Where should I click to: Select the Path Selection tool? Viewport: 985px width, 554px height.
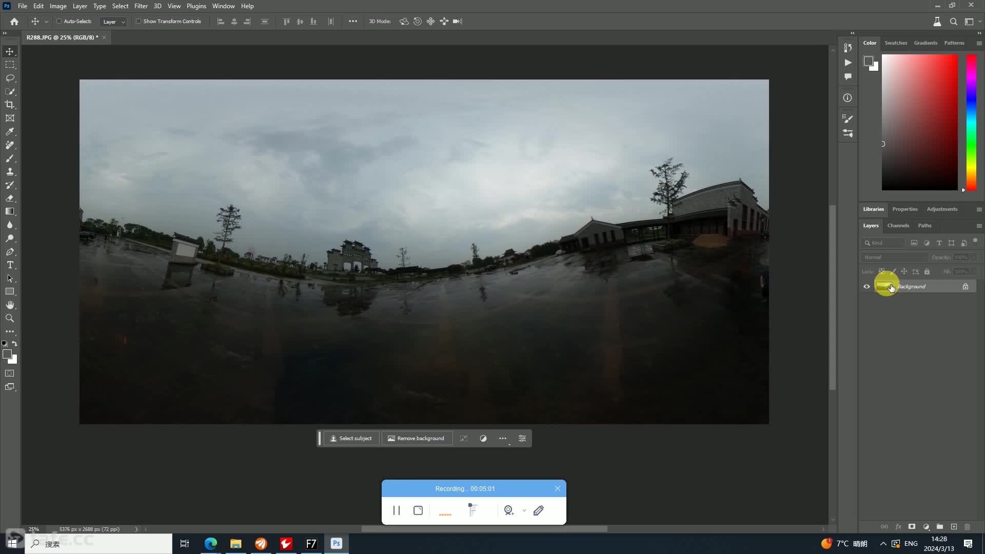tap(10, 279)
